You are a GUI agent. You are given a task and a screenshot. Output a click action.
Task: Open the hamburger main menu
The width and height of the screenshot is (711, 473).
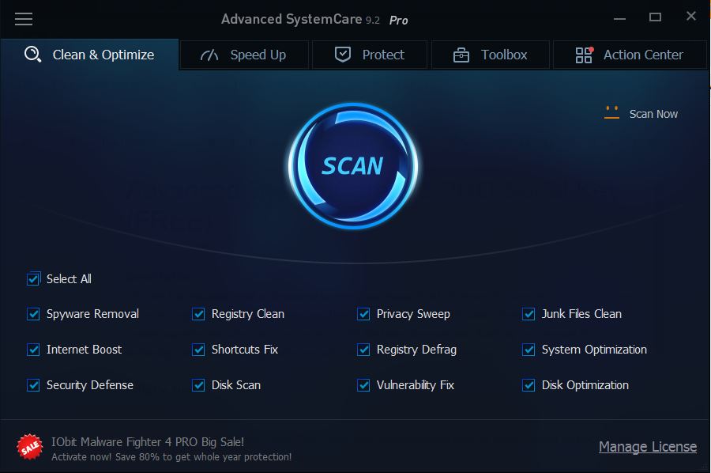point(24,19)
